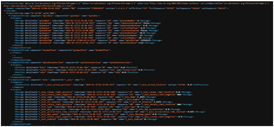The height and width of the screenshot is (127, 274).
Task: Collapse the DeviceStream VF-14/50 node
Action: tap(7, 13)
